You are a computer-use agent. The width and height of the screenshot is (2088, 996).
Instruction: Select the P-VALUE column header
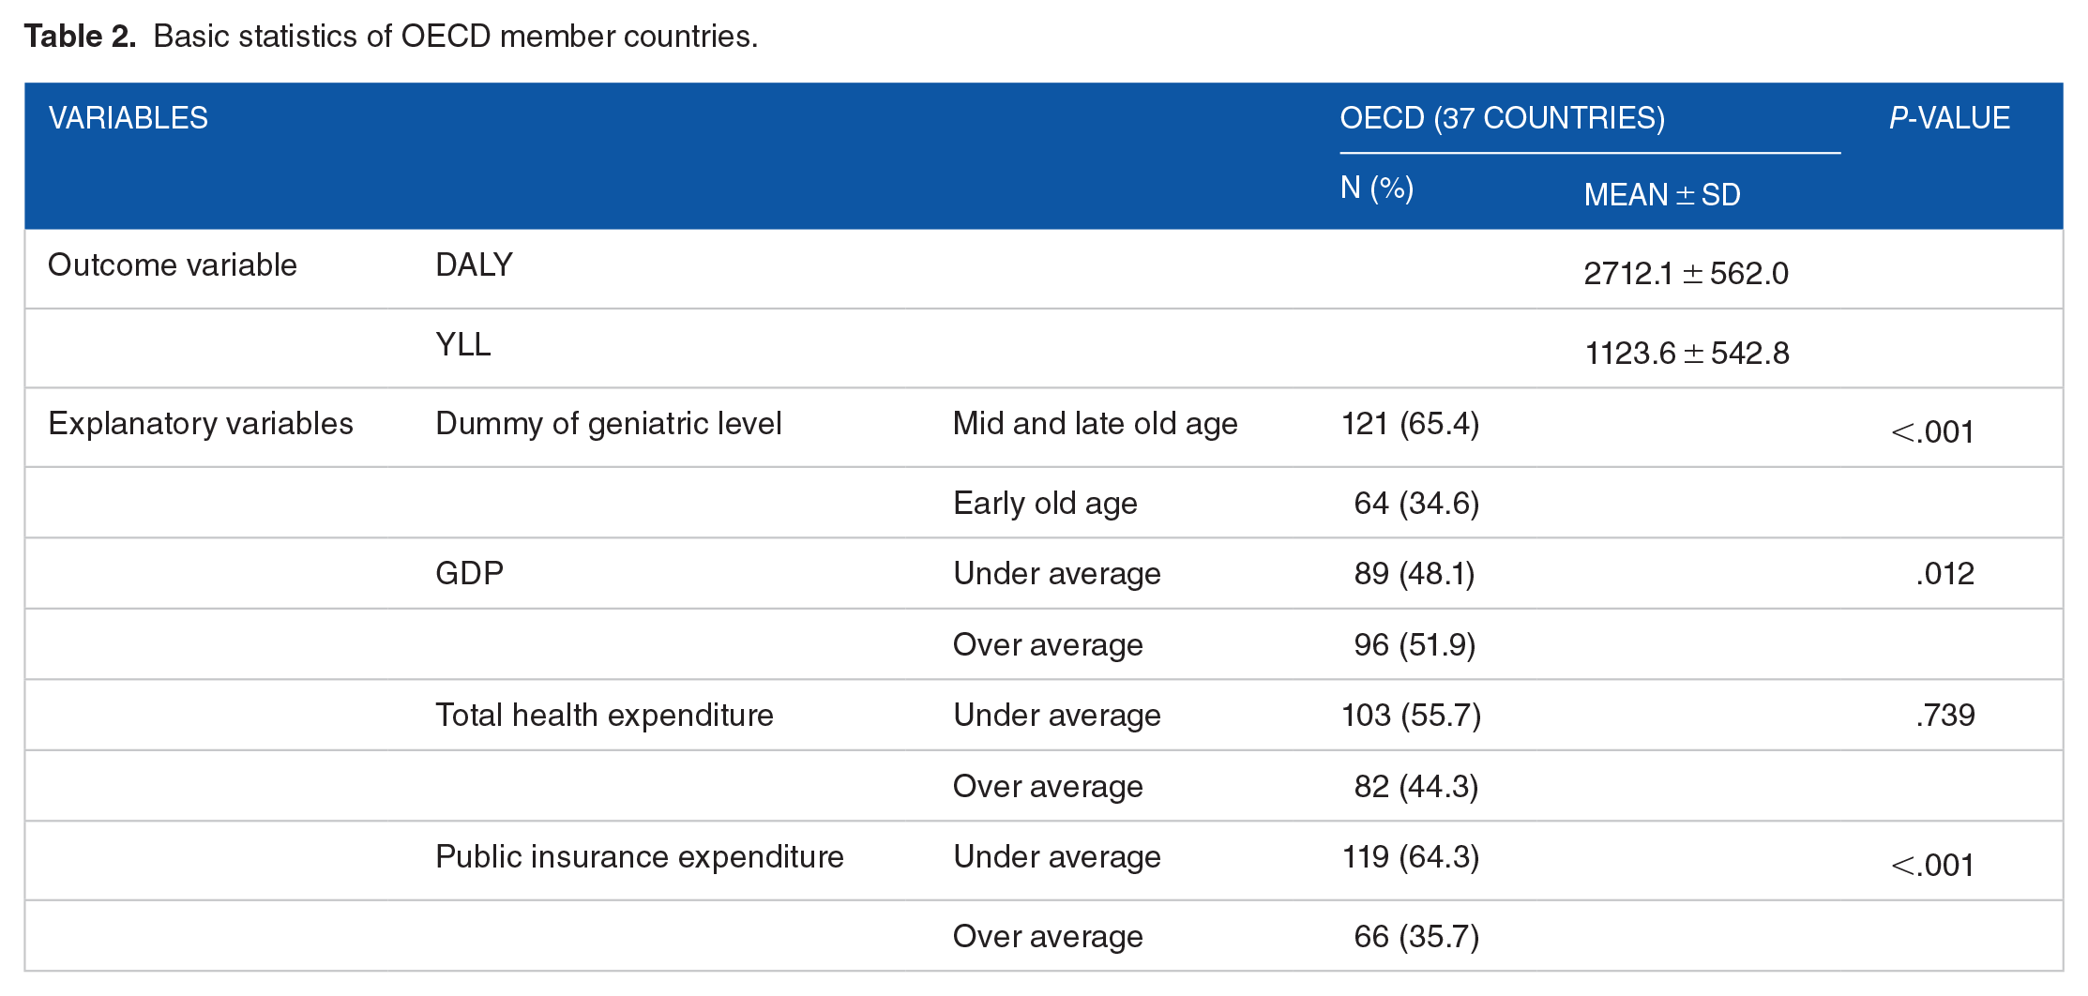pyautogui.click(x=1949, y=118)
